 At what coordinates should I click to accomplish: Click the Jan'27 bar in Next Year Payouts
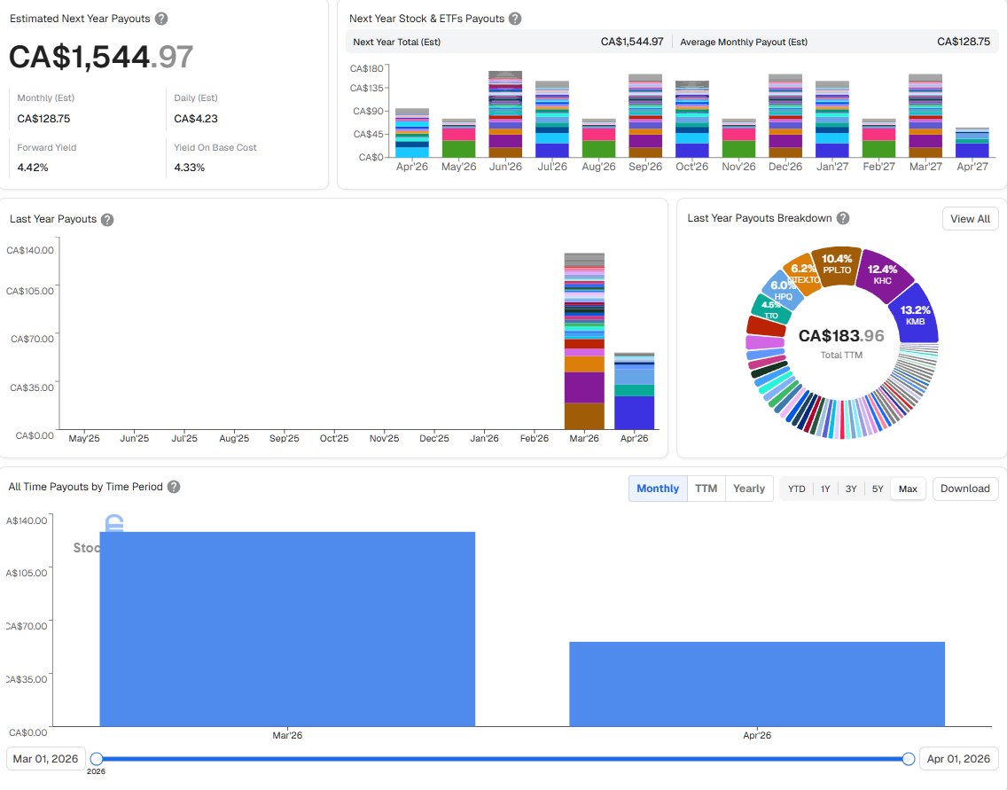click(x=832, y=120)
